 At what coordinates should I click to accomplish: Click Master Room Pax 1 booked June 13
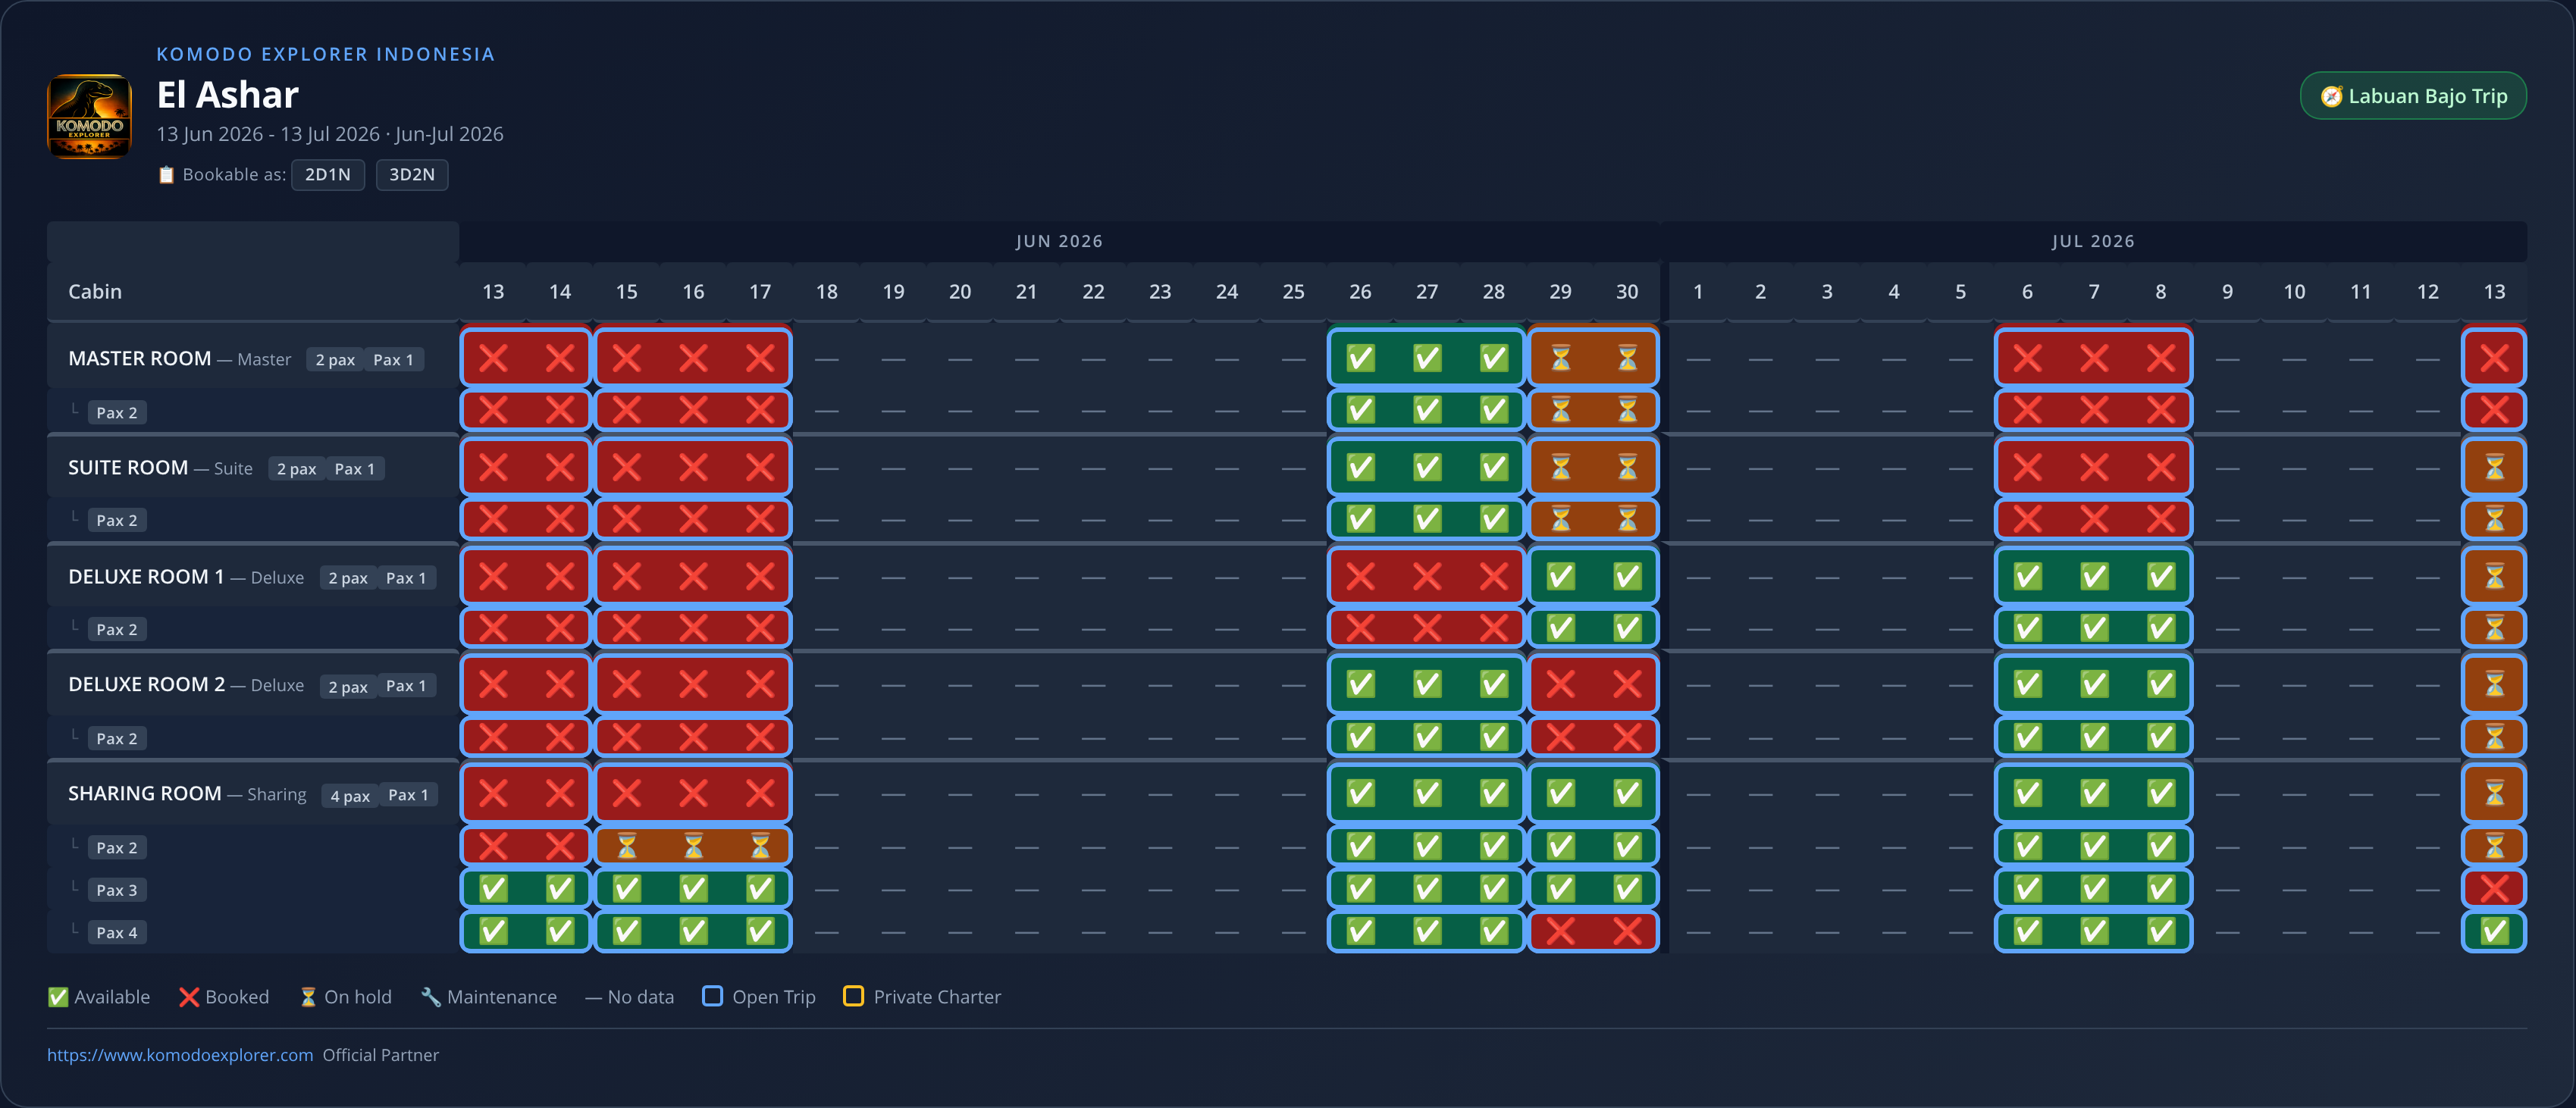click(x=493, y=358)
